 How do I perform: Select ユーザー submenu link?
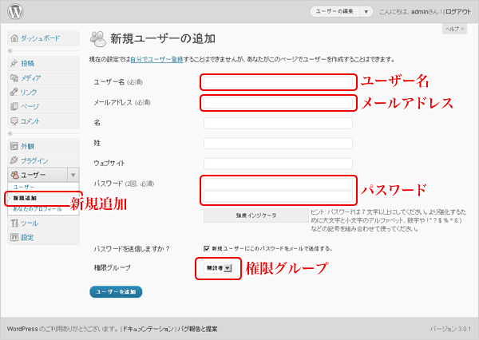coord(23,187)
